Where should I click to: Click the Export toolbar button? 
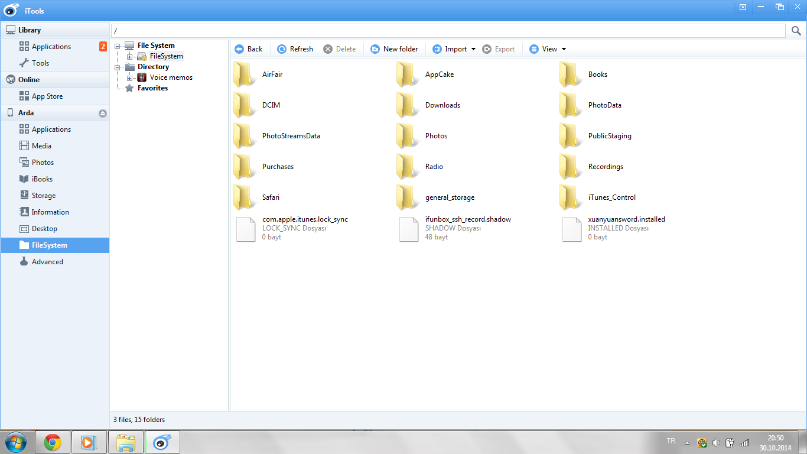[x=499, y=49]
